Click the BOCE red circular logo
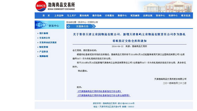Viewport: 197px width, 111px height. [41, 6]
